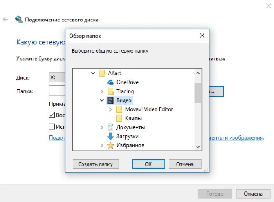Select Загрузки in the tree
This screenshot has width=274, height=202.
tap(127, 136)
